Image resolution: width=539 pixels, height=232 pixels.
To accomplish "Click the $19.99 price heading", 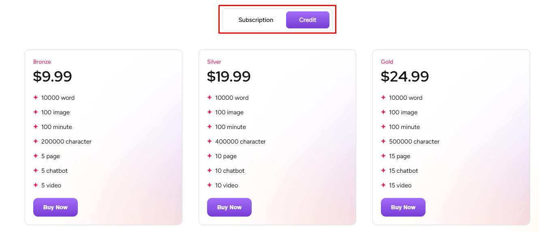I will (229, 77).
